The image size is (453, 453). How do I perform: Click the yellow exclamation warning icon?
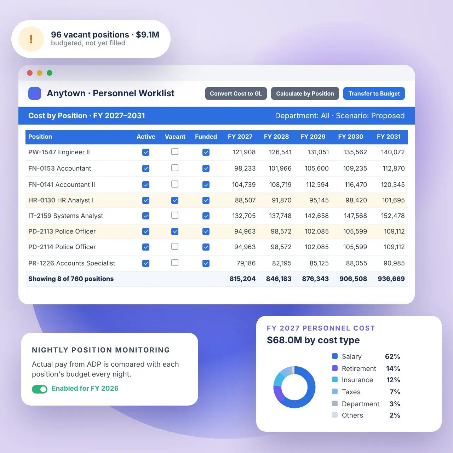31,39
